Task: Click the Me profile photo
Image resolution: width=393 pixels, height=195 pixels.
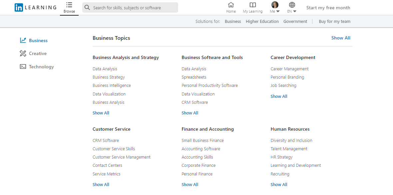Action: [x=275, y=5]
